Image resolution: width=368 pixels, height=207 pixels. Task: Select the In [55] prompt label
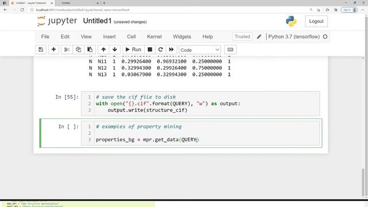coord(67,97)
